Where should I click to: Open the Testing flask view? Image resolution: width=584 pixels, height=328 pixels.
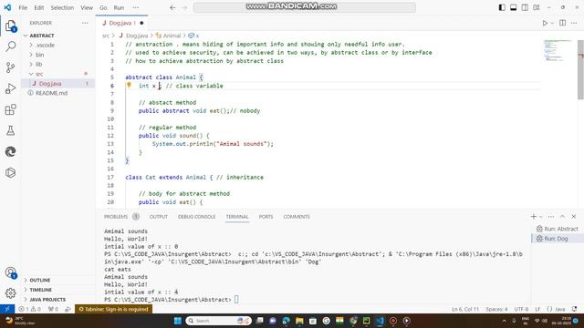[11, 130]
